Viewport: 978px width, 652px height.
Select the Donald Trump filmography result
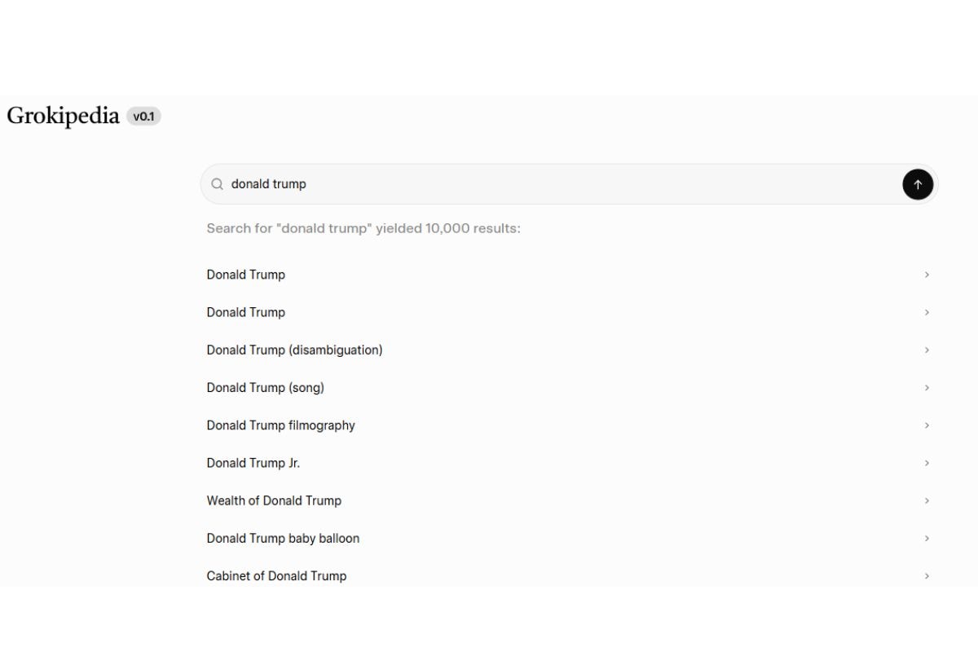point(280,425)
